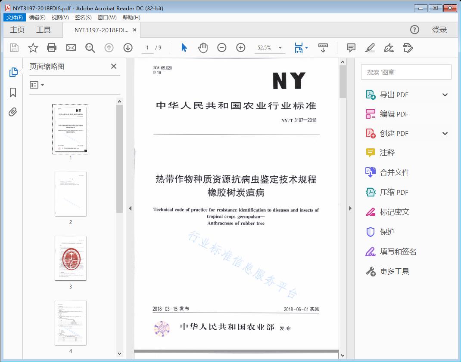
Task: Toggle the page thumbnails side panel
Action: click(x=13, y=73)
